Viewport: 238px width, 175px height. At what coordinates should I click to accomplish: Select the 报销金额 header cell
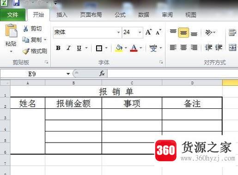(x=73, y=103)
